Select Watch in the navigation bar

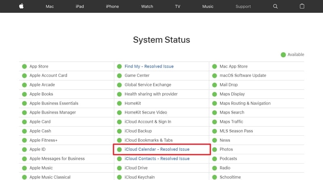click(147, 6)
